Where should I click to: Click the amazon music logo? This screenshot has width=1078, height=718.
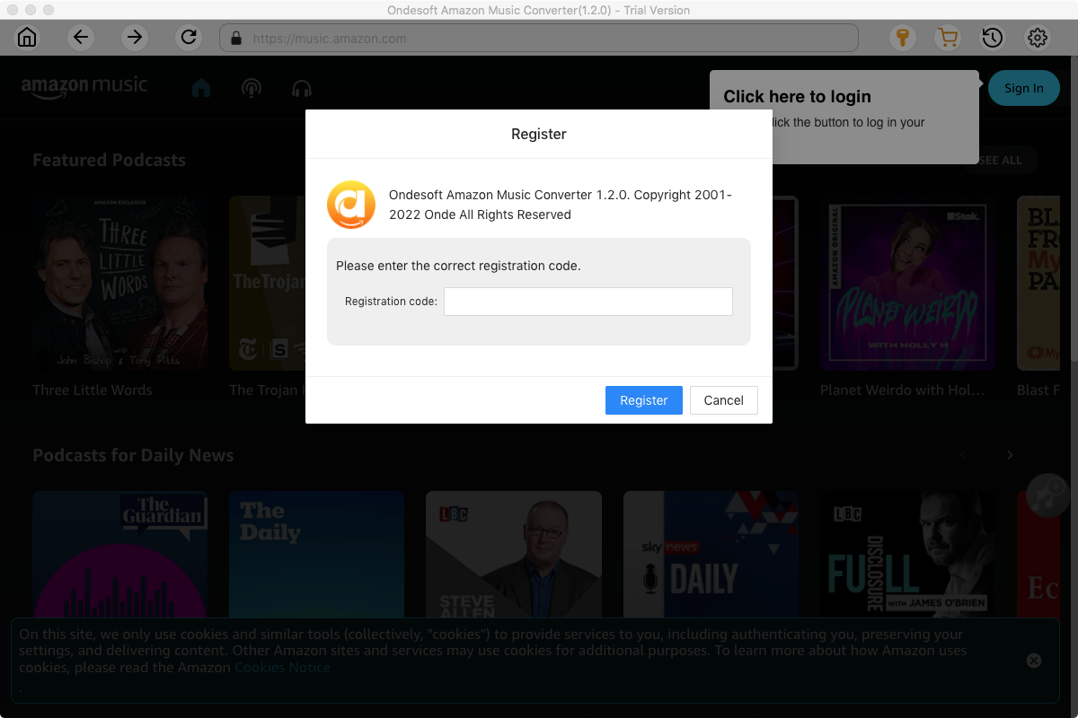tap(84, 86)
